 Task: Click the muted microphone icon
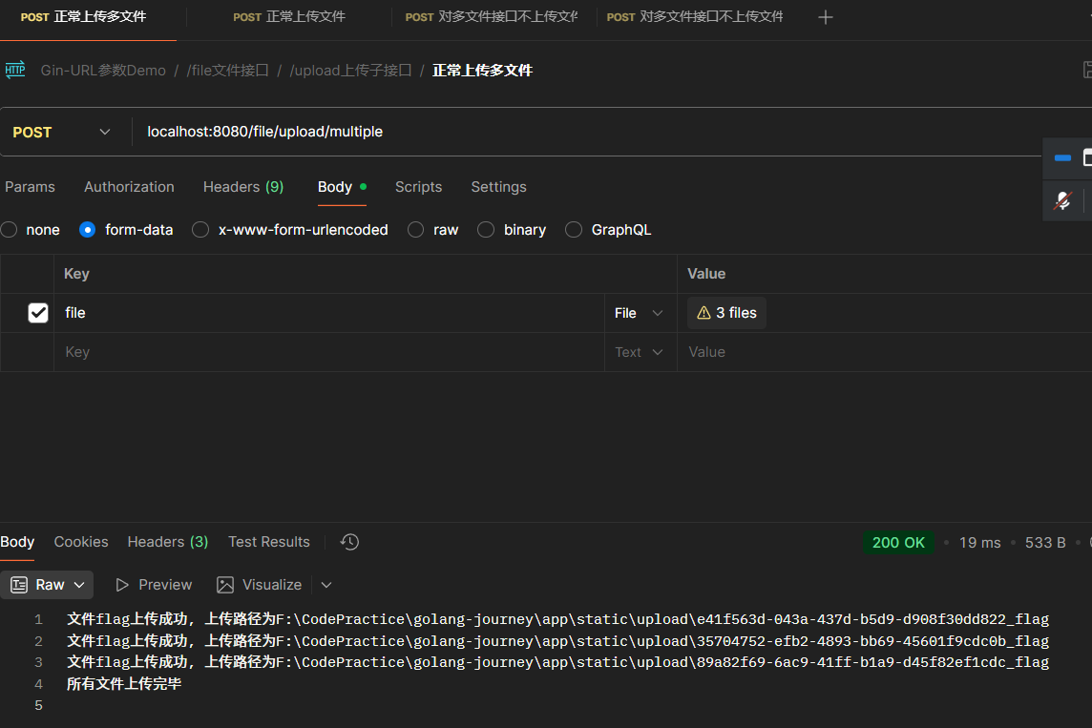[x=1062, y=200]
